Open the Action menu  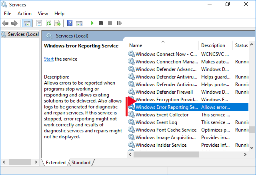pos(24,14)
